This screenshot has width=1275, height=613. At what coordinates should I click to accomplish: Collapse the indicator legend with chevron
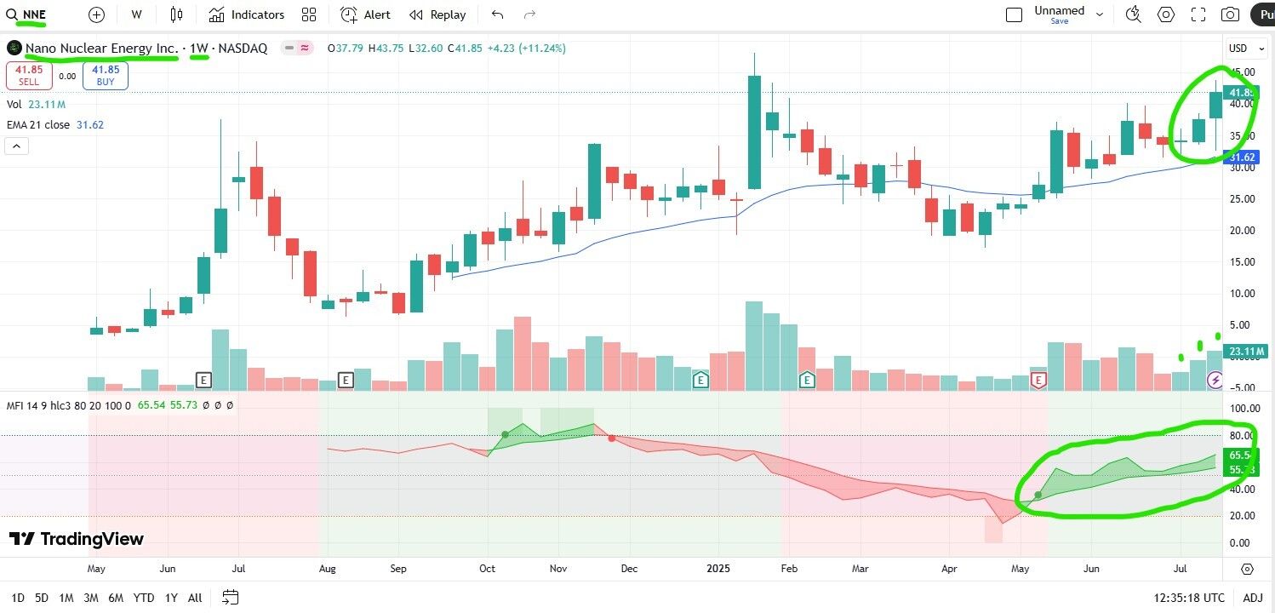point(16,146)
